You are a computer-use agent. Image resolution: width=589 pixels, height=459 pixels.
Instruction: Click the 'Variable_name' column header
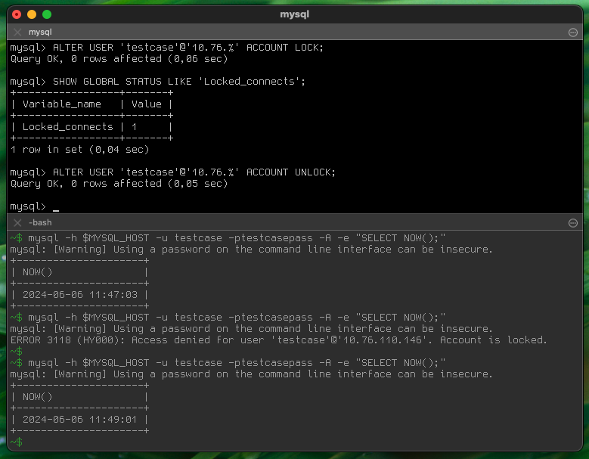61,104
